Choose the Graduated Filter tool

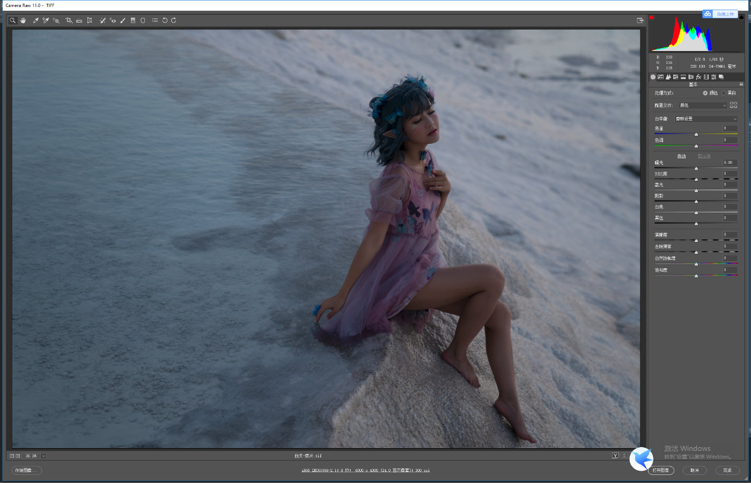pos(133,20)
